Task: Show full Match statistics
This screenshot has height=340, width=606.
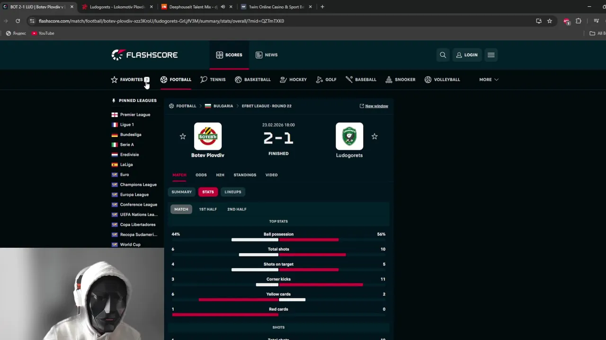Action: (x=181, y=209)
